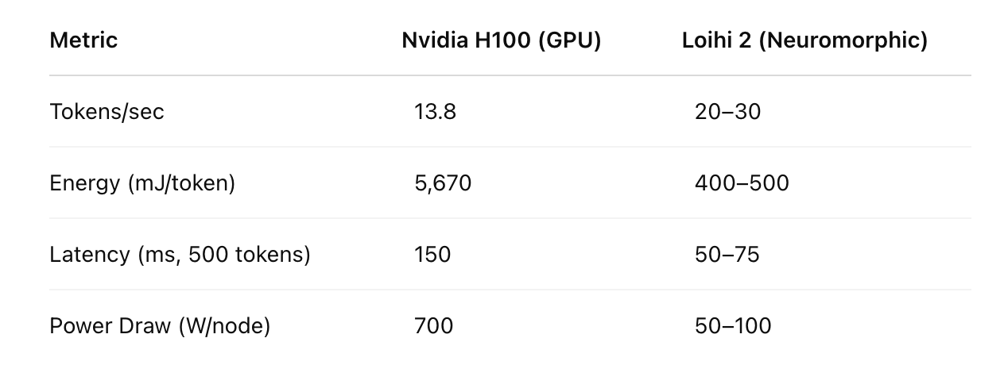The image size is (1004, 388).
Task: Click the 150 latency value
Action: [x=432, y=255]
